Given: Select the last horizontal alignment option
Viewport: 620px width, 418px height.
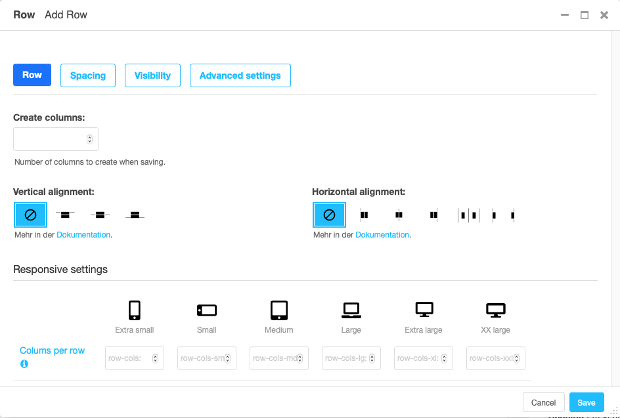Looking at the screenshot, I should [x=503, y=215].
